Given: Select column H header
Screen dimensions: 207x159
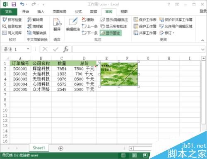Looking at the screenshot, I should tap(169, 59).
